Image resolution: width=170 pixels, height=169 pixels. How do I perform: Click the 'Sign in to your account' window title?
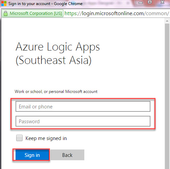coord(46,4)
